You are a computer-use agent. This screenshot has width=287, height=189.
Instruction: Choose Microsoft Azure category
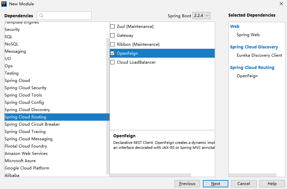click(57, 160)
